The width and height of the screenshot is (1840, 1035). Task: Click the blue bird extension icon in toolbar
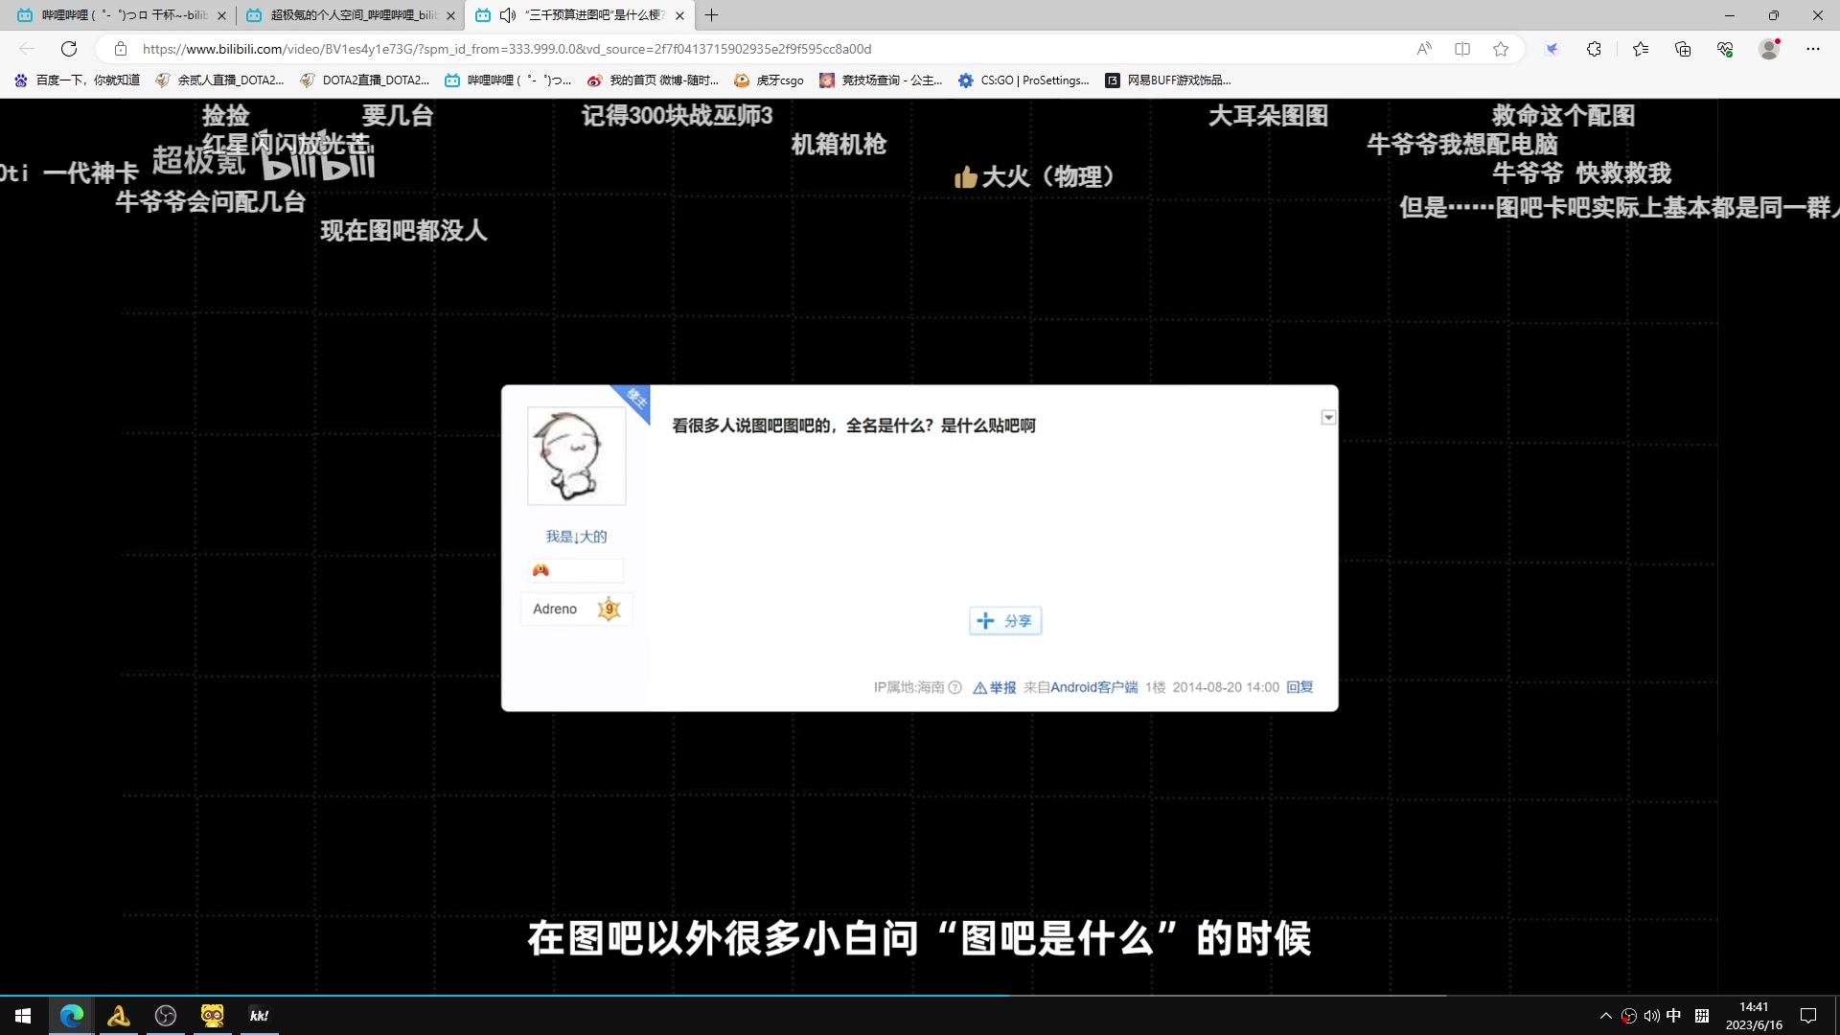point(1552,49)
